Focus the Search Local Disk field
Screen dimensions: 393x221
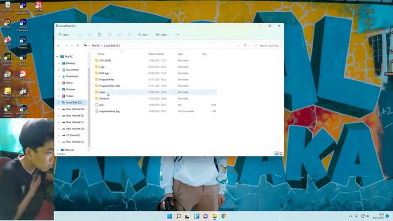(x=267, y=45)
